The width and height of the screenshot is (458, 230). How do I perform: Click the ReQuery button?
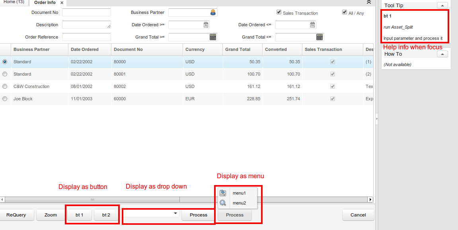17,215
